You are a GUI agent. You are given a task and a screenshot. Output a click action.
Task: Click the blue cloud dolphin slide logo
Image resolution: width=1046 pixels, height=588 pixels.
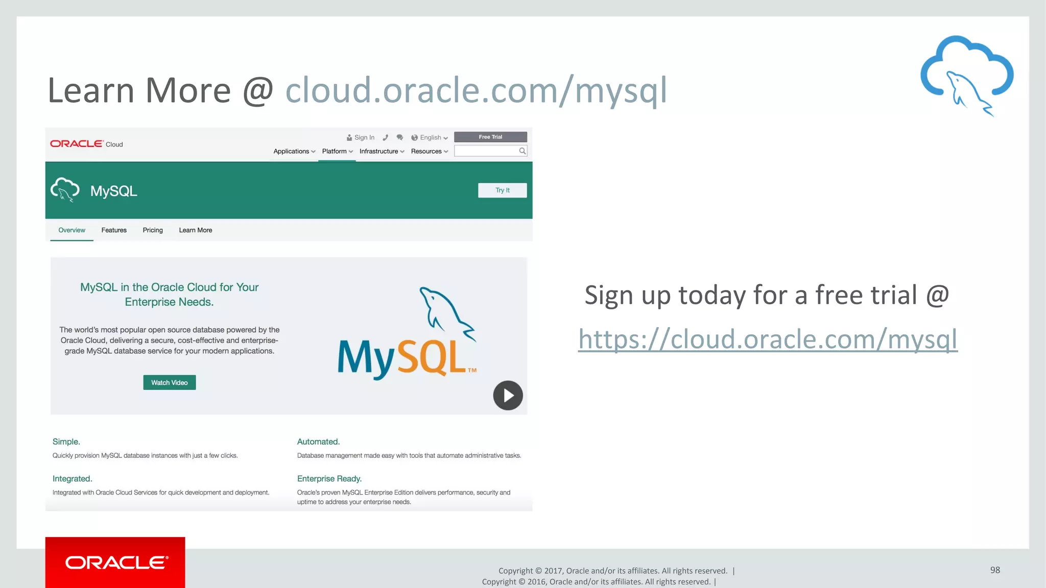point(967,76)
